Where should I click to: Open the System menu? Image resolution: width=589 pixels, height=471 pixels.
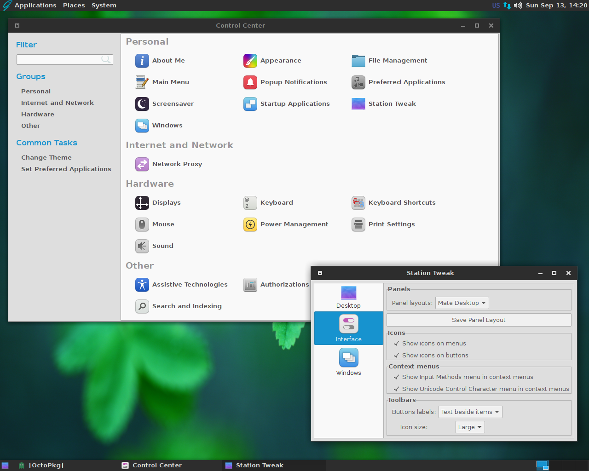(104, 6)
